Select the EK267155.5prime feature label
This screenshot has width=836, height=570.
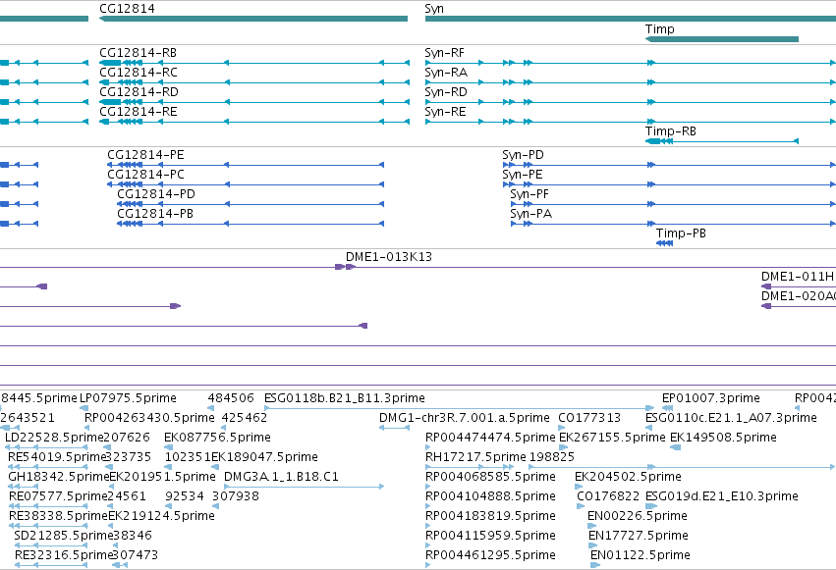[612, 438]
